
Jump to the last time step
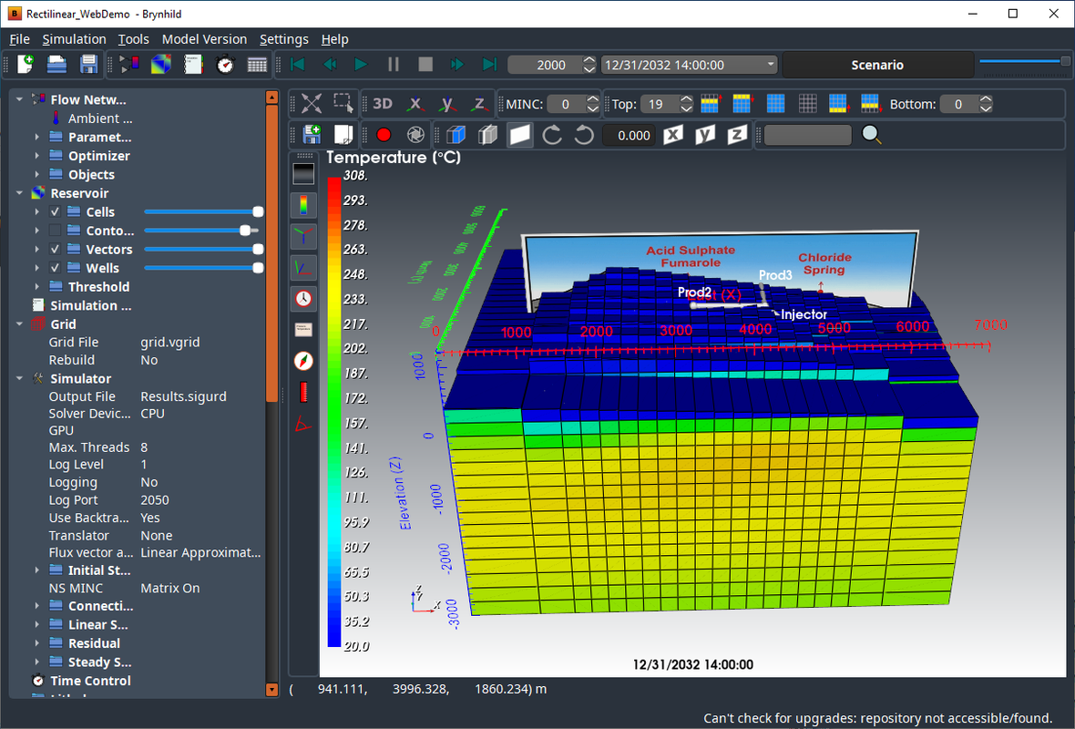point(489,65)
